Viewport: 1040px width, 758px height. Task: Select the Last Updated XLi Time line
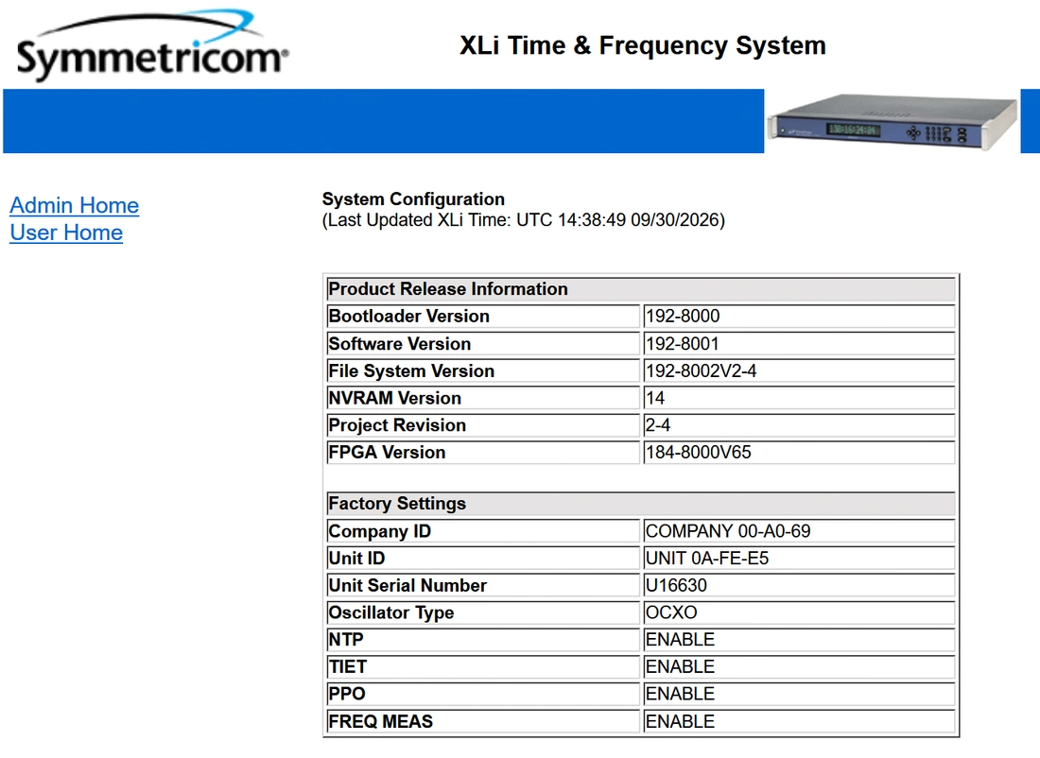tap(524, 220)
